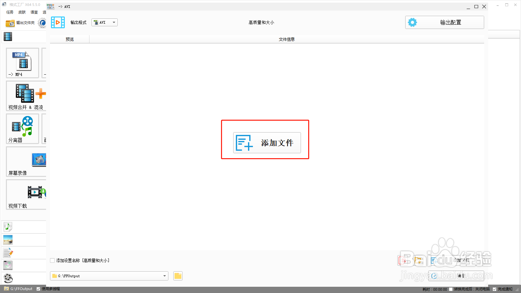Open the 输出配置 output settings button
This screenshot has height=293, width=521.
444,22
